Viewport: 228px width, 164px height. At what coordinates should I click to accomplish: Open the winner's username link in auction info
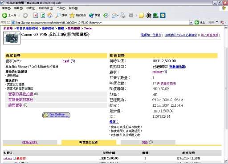(x=158, y=72)
